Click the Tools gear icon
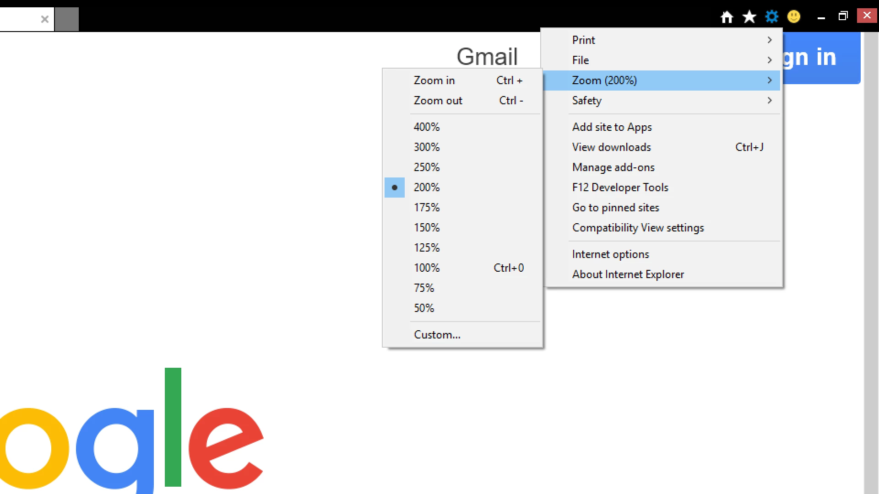This screenshot has height=494, width=879. point(771,17)
